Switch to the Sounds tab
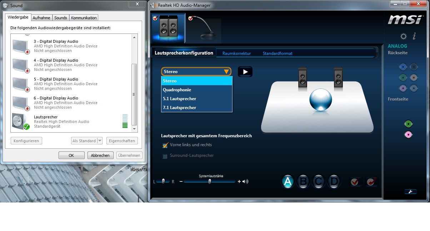The image size is (430, 231). tap(61, 18)
